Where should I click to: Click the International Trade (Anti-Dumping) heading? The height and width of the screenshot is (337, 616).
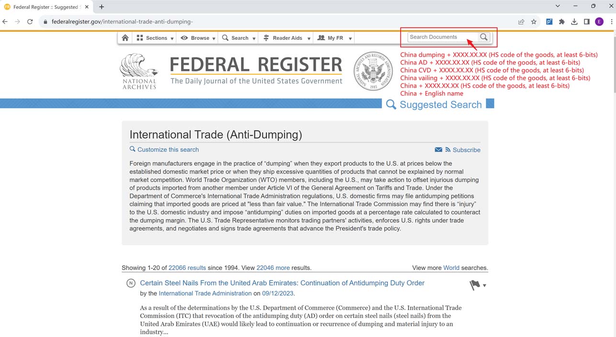[x=216, y=135]
